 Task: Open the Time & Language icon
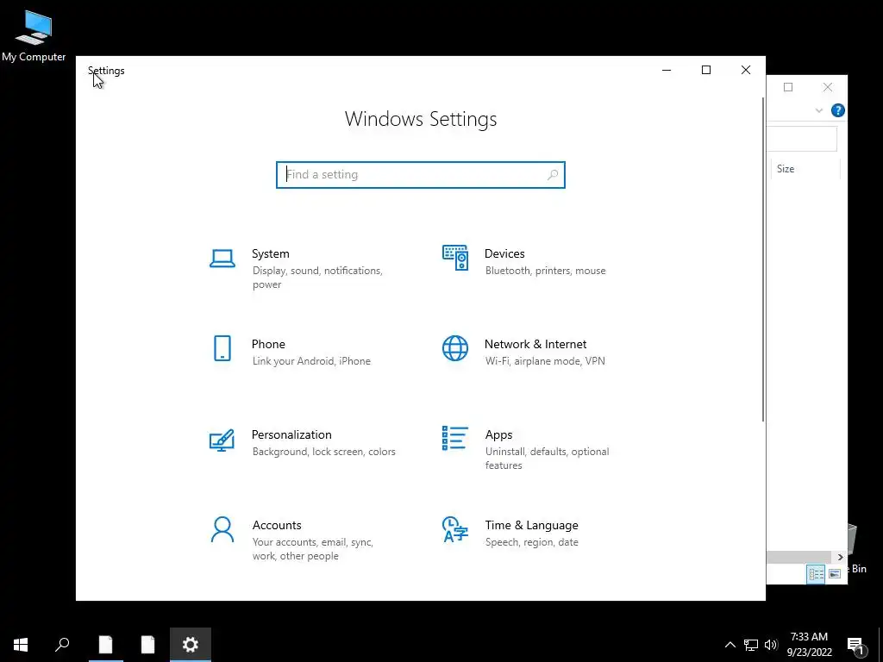click(x=455, y=530)
